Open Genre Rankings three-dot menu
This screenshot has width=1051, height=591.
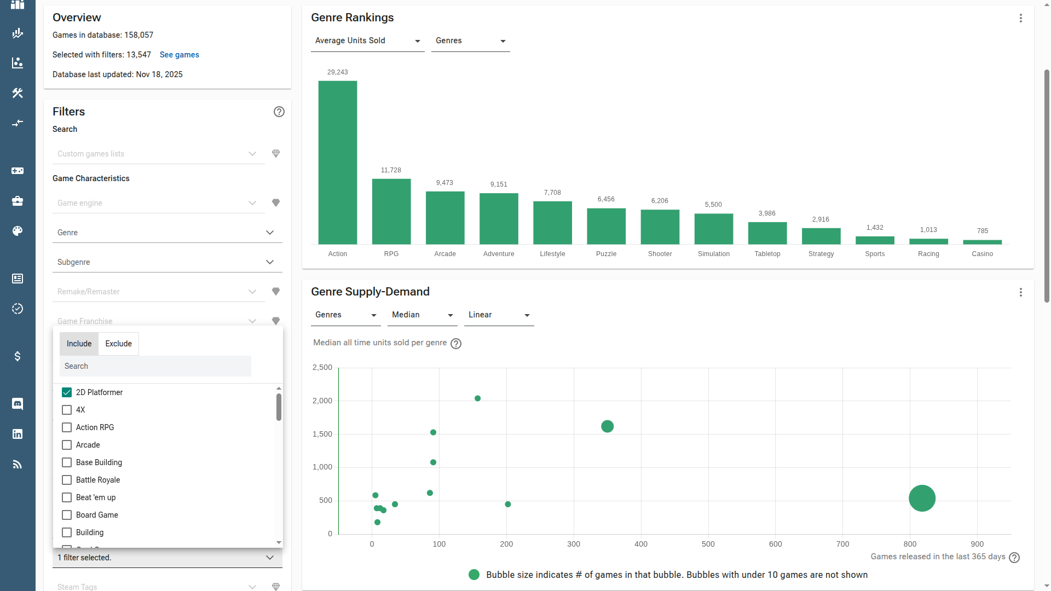1020,18
